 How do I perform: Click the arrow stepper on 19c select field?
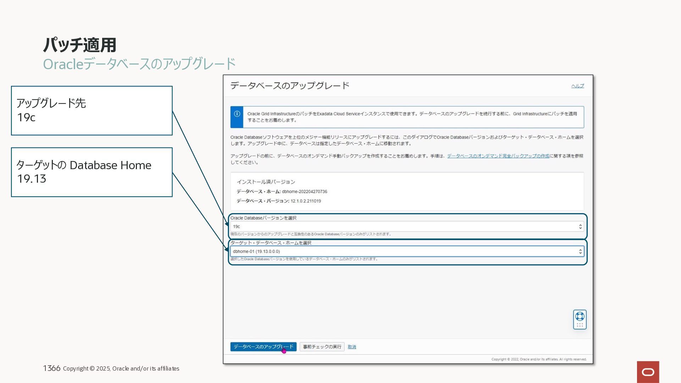580,227
